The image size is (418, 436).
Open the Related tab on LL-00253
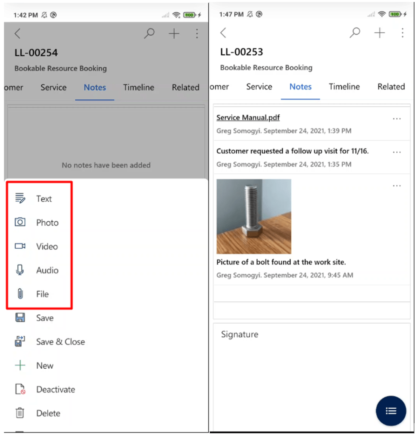click(390, 86)
